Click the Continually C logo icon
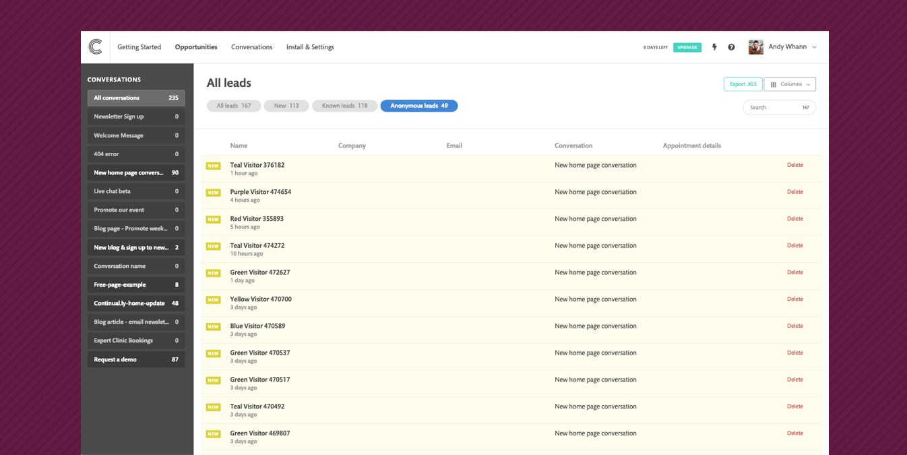907x455 pixels. point(95,46)
